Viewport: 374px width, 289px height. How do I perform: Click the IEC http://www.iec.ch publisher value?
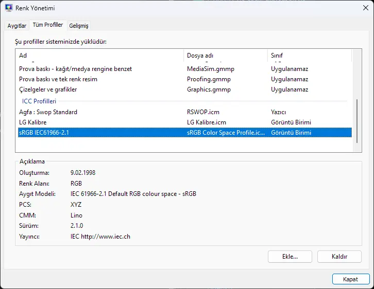(x=100, y=237)
